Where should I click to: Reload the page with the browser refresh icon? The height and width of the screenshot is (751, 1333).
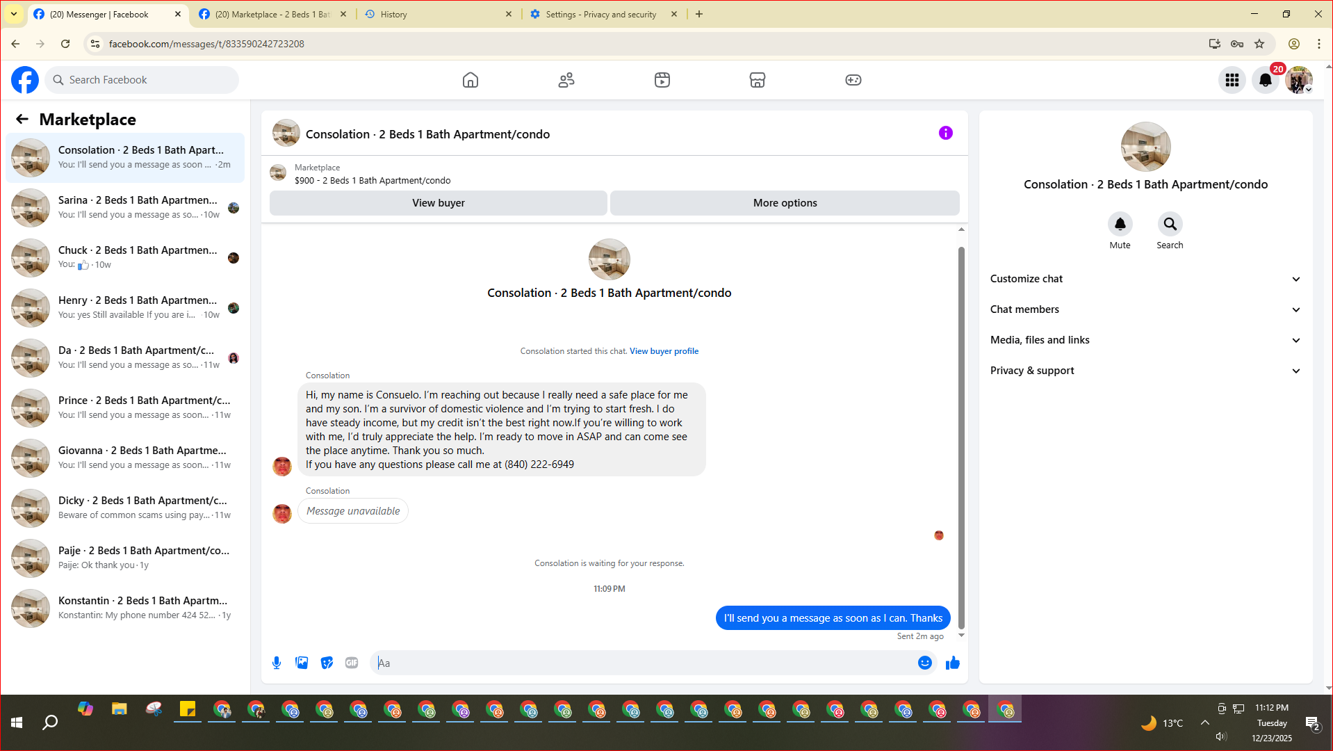pyautogui.click(x=65, y=44)
